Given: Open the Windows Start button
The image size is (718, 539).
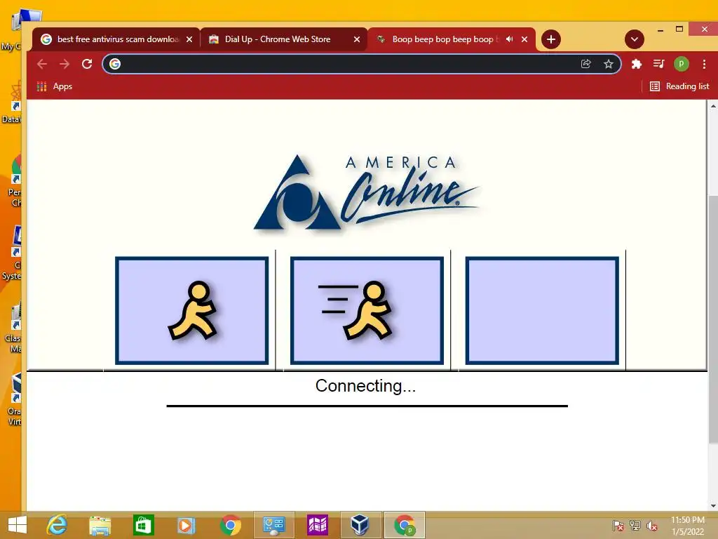Looking at the screenshot, I should coord(18,525).
